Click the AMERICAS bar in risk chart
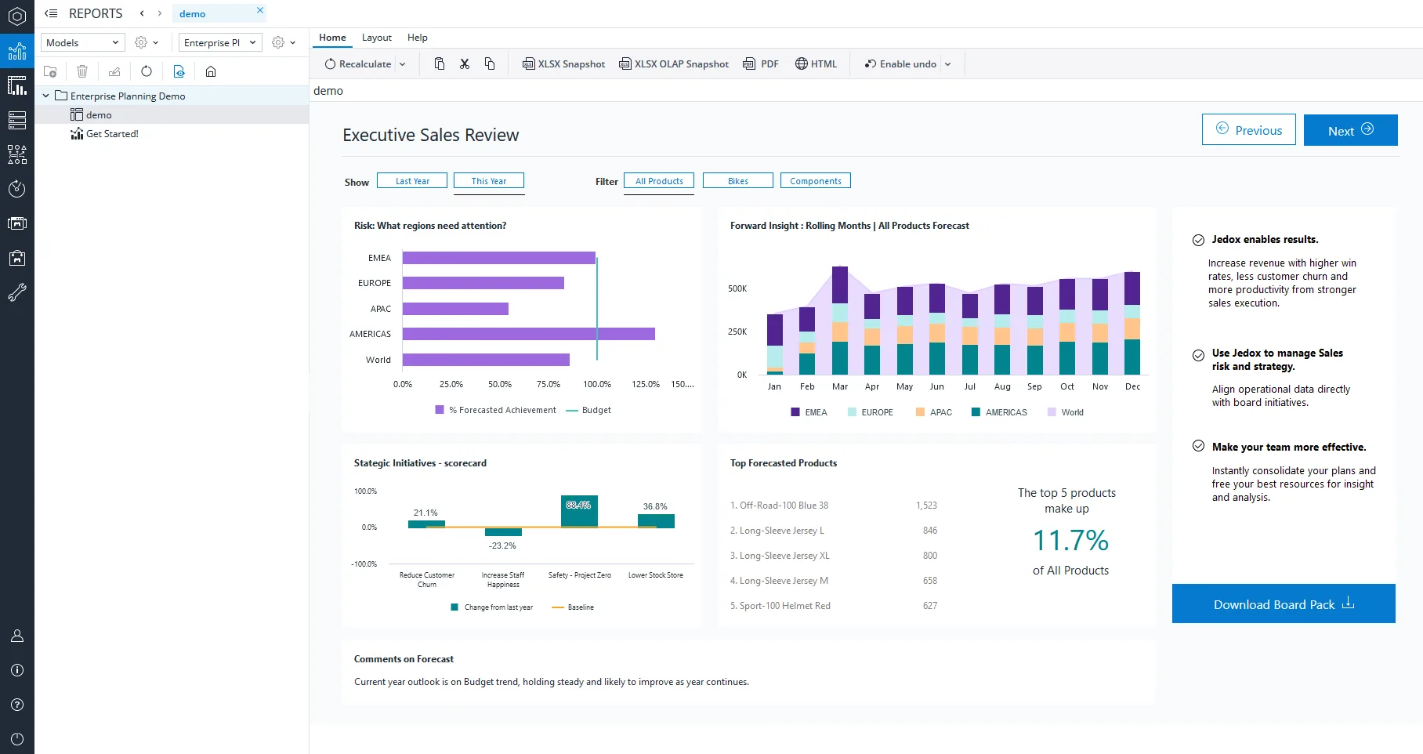Viewport: 1423px width, 754px height. 529,334
